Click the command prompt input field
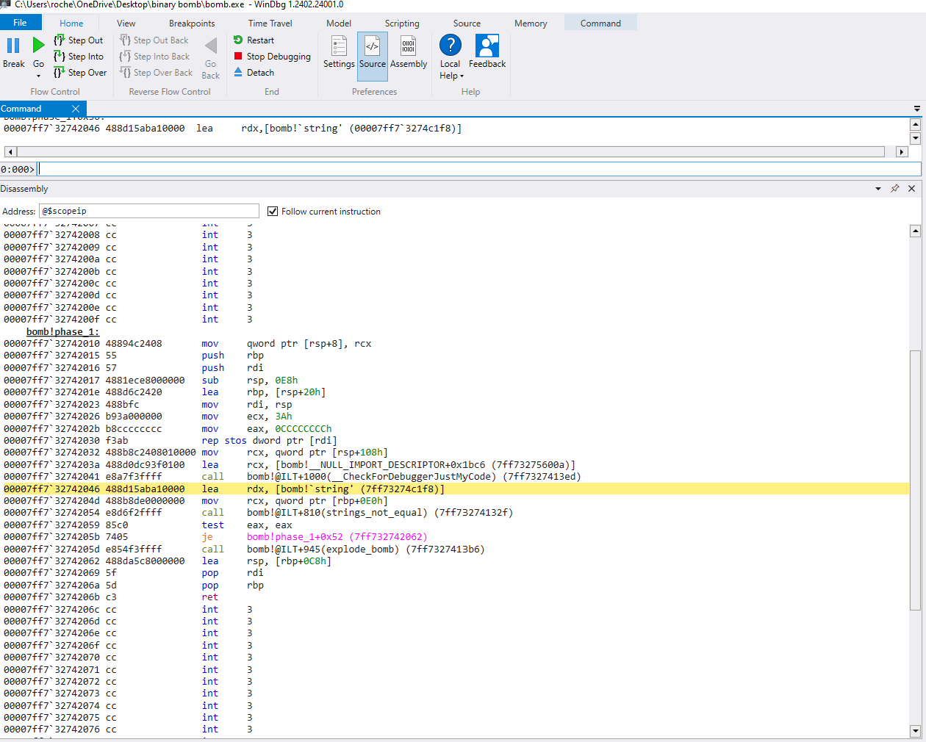926x742 pixels. click(x=478, y=169)
